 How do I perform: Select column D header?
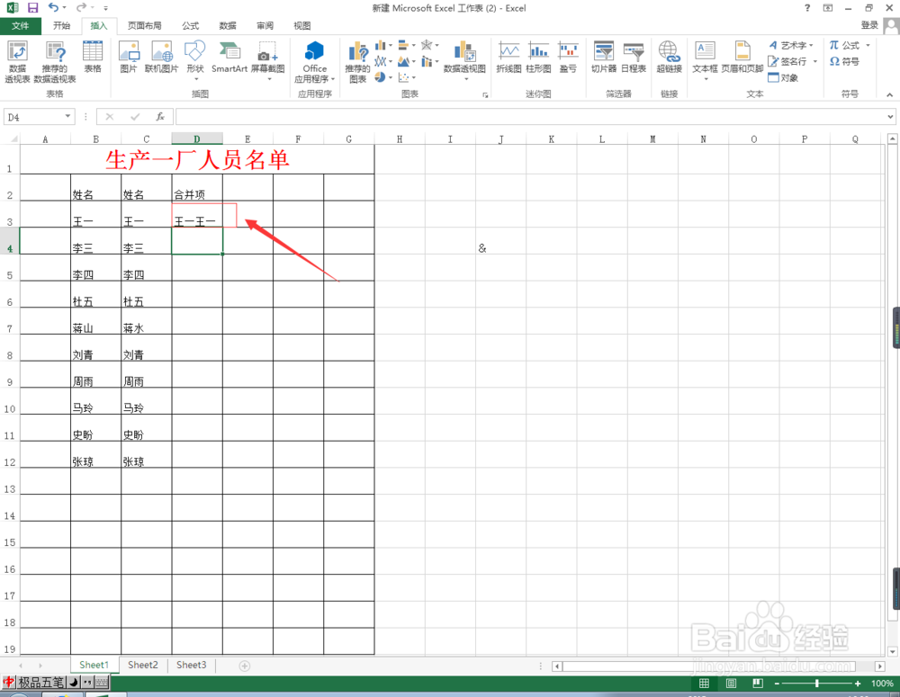tap(197, 139)
